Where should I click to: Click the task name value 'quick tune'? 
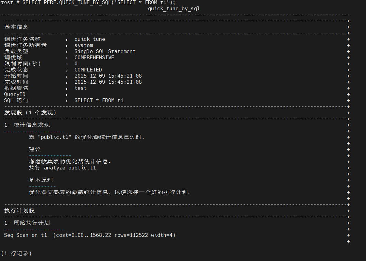(90, 39)
